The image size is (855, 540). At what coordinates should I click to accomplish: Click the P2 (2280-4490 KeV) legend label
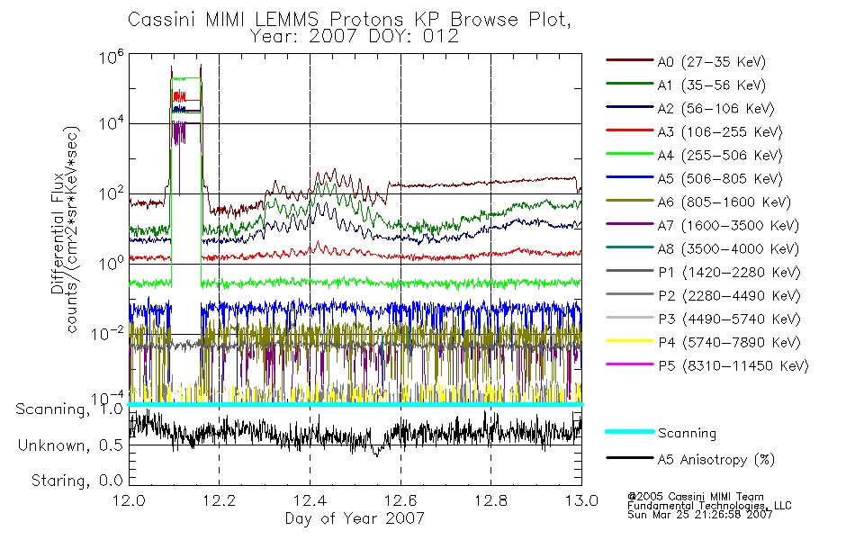tap(729, 295)
